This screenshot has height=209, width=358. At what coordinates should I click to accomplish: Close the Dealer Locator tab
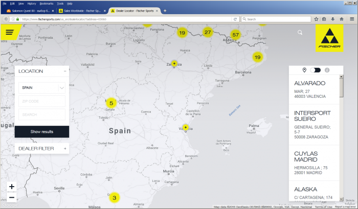[157, 11]
